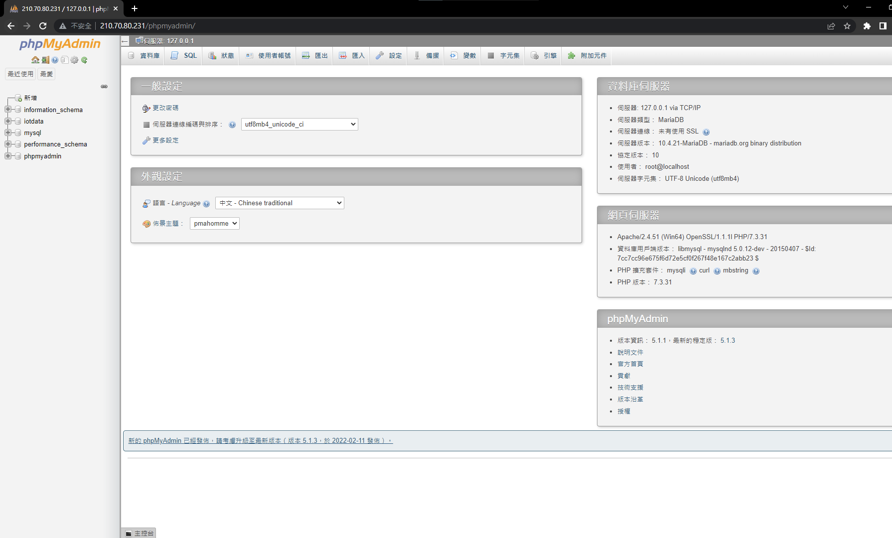
Task: Open the SQL tab
Action: 183,56
